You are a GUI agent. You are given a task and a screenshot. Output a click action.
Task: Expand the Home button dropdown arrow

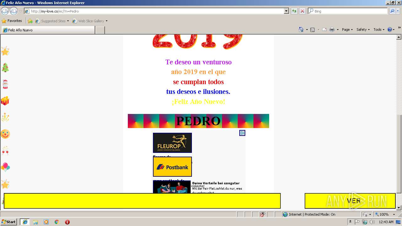click(307, 30)
